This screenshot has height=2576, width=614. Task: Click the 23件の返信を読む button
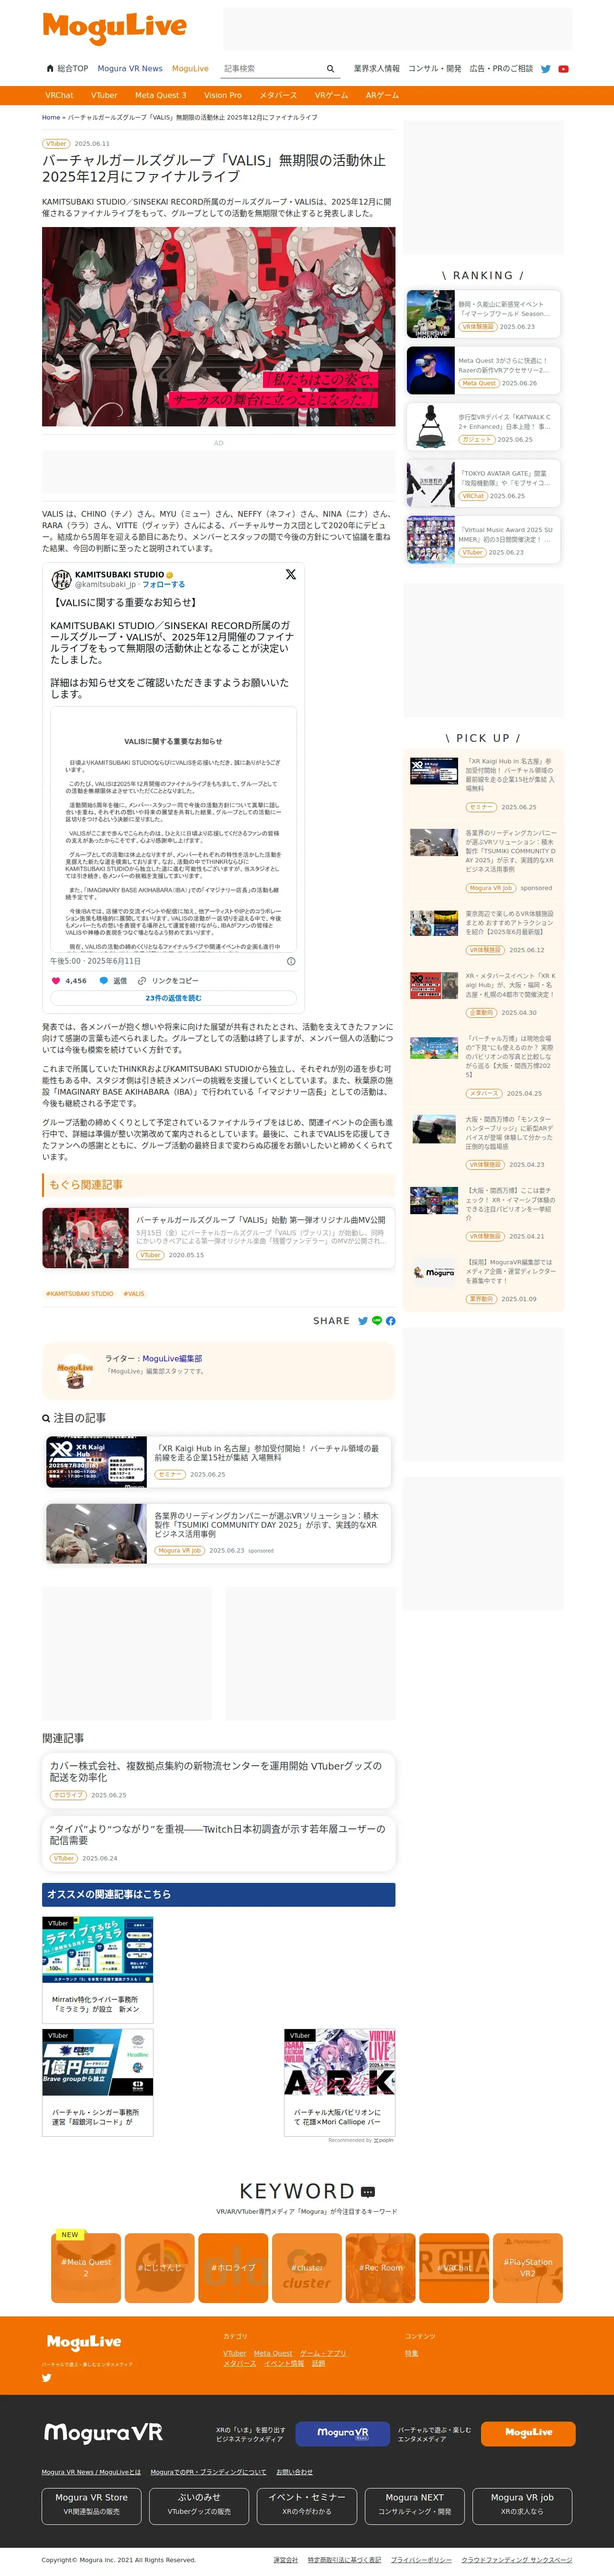pyautogui.click(x=173, y=998)
